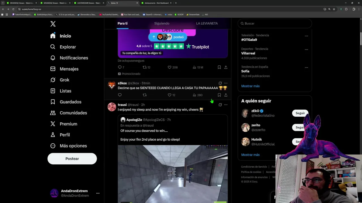Screen dimensions: 362x203
Task: Open s3kox profile avatar
Action: (x=112, y=85)
